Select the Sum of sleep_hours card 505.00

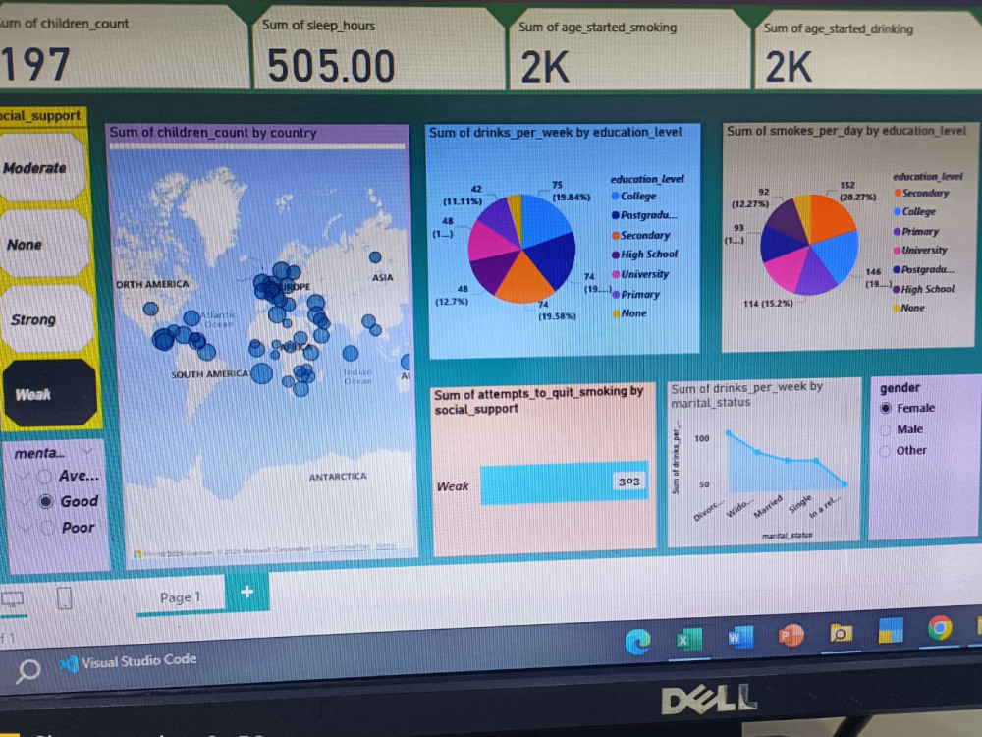(378, 50)
